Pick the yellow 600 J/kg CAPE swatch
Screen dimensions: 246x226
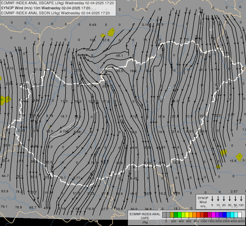pyautogui.click(x=187, y=215)
